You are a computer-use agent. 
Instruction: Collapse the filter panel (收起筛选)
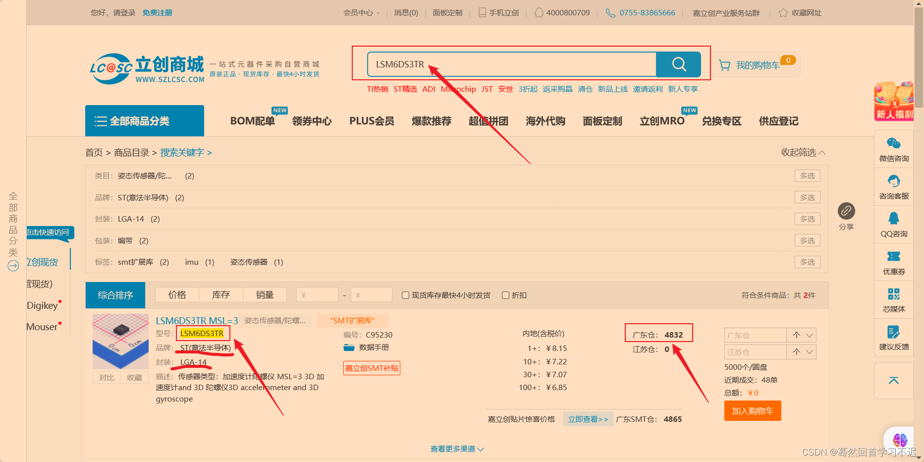pos(803,152)
